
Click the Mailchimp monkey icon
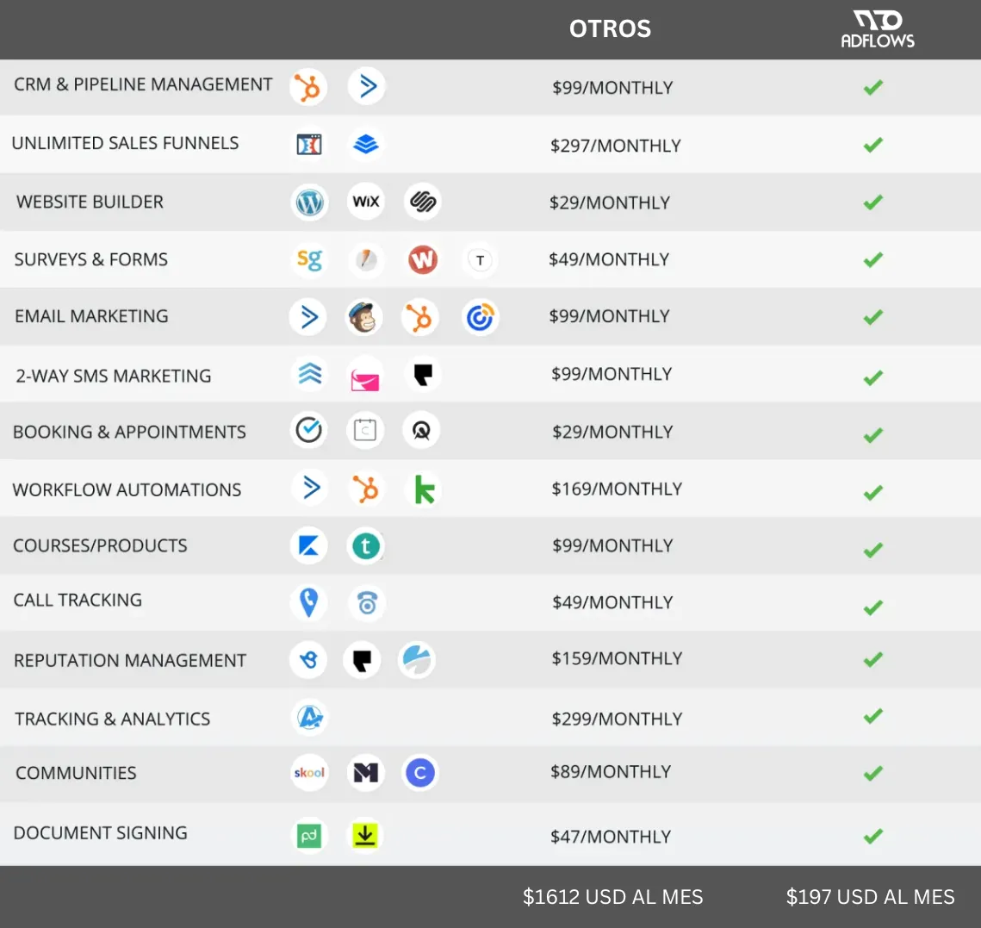365,317
